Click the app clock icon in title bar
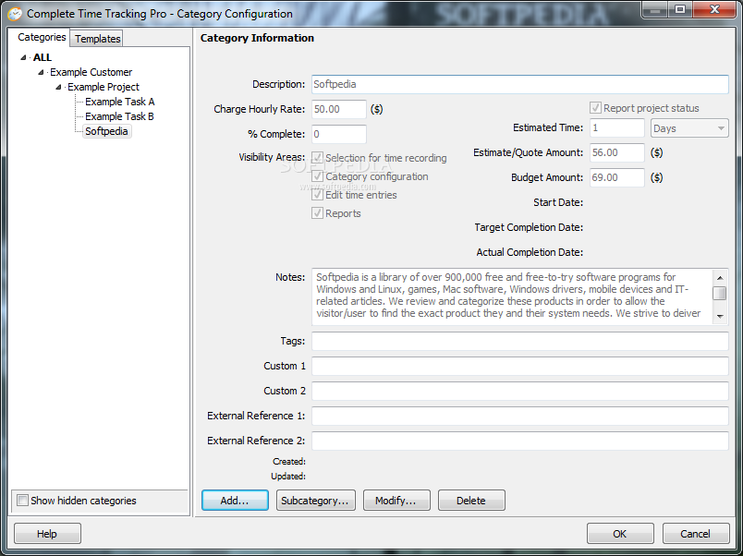This screenshot has height=556, width=743. coord(14,14)
